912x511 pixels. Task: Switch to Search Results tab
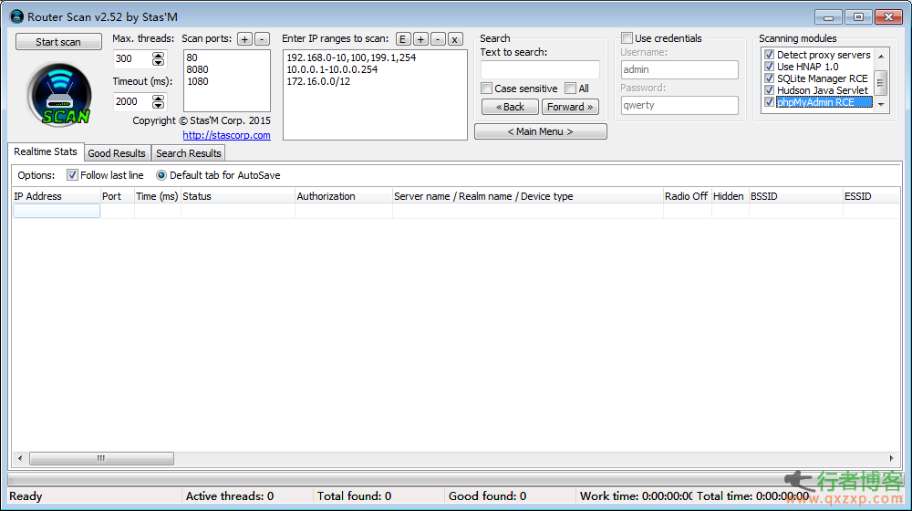189,153
